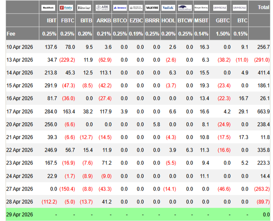Click the Fidelity logo icon
The image size is (273, 221).
[66, 8]
